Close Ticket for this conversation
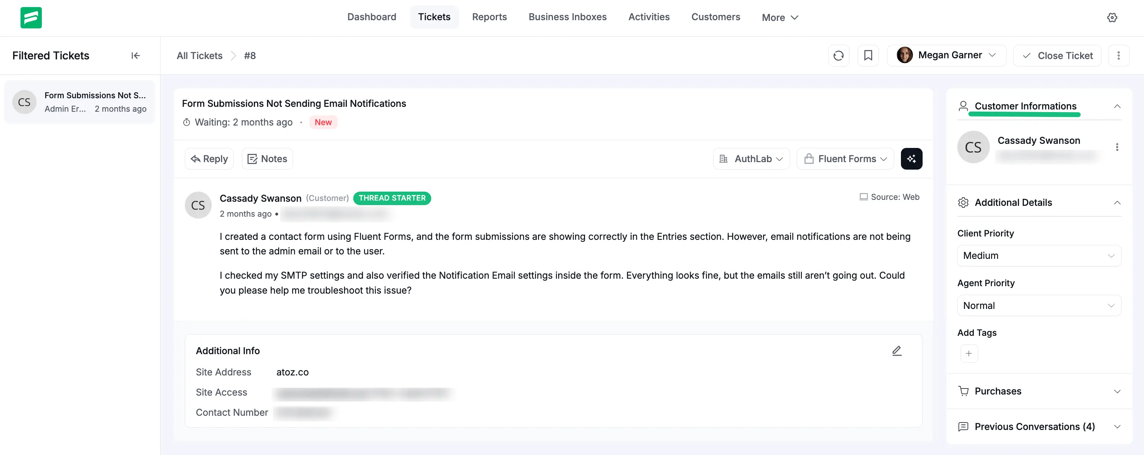This screenshot has height=455, width=1144. 1057,56
